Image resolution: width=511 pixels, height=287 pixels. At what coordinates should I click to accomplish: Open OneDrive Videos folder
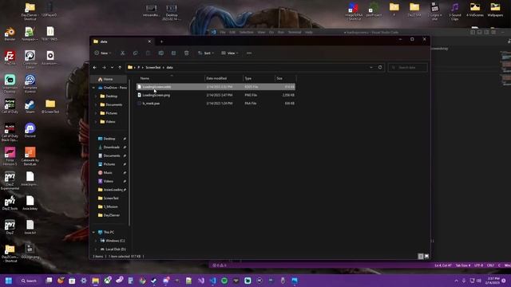(110, 122)
